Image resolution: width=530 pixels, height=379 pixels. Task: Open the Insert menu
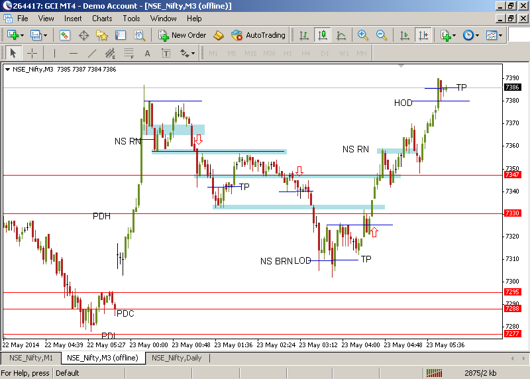[73, 19]
